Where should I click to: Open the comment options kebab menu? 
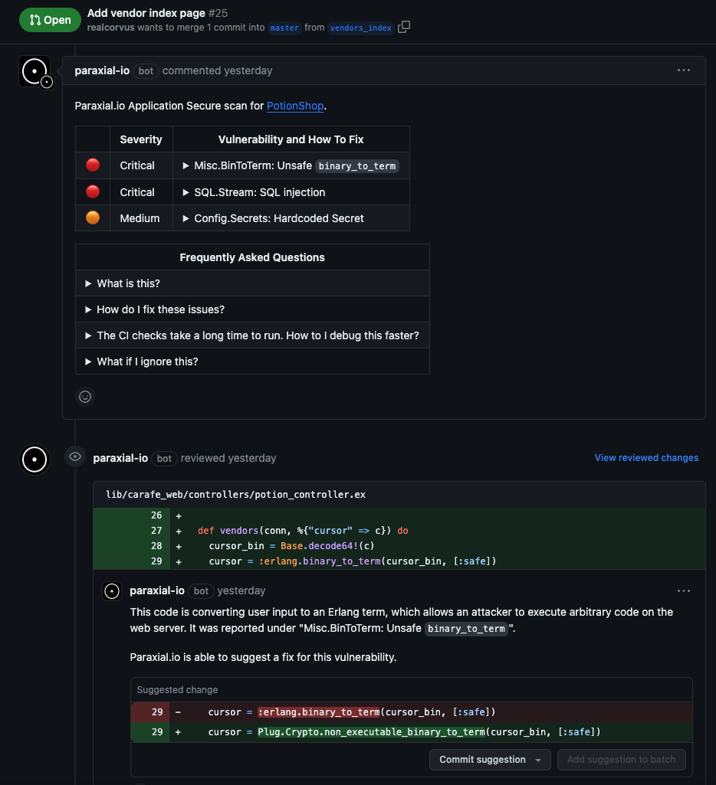tap(683, 70)
